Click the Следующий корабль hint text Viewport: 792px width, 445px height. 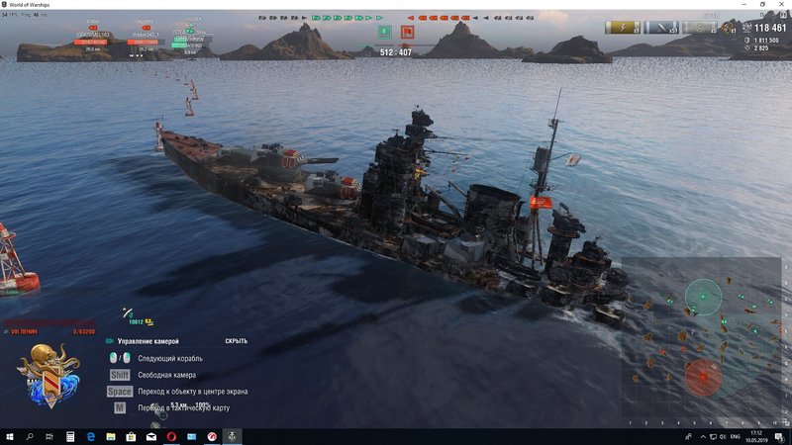click(170, 358)
